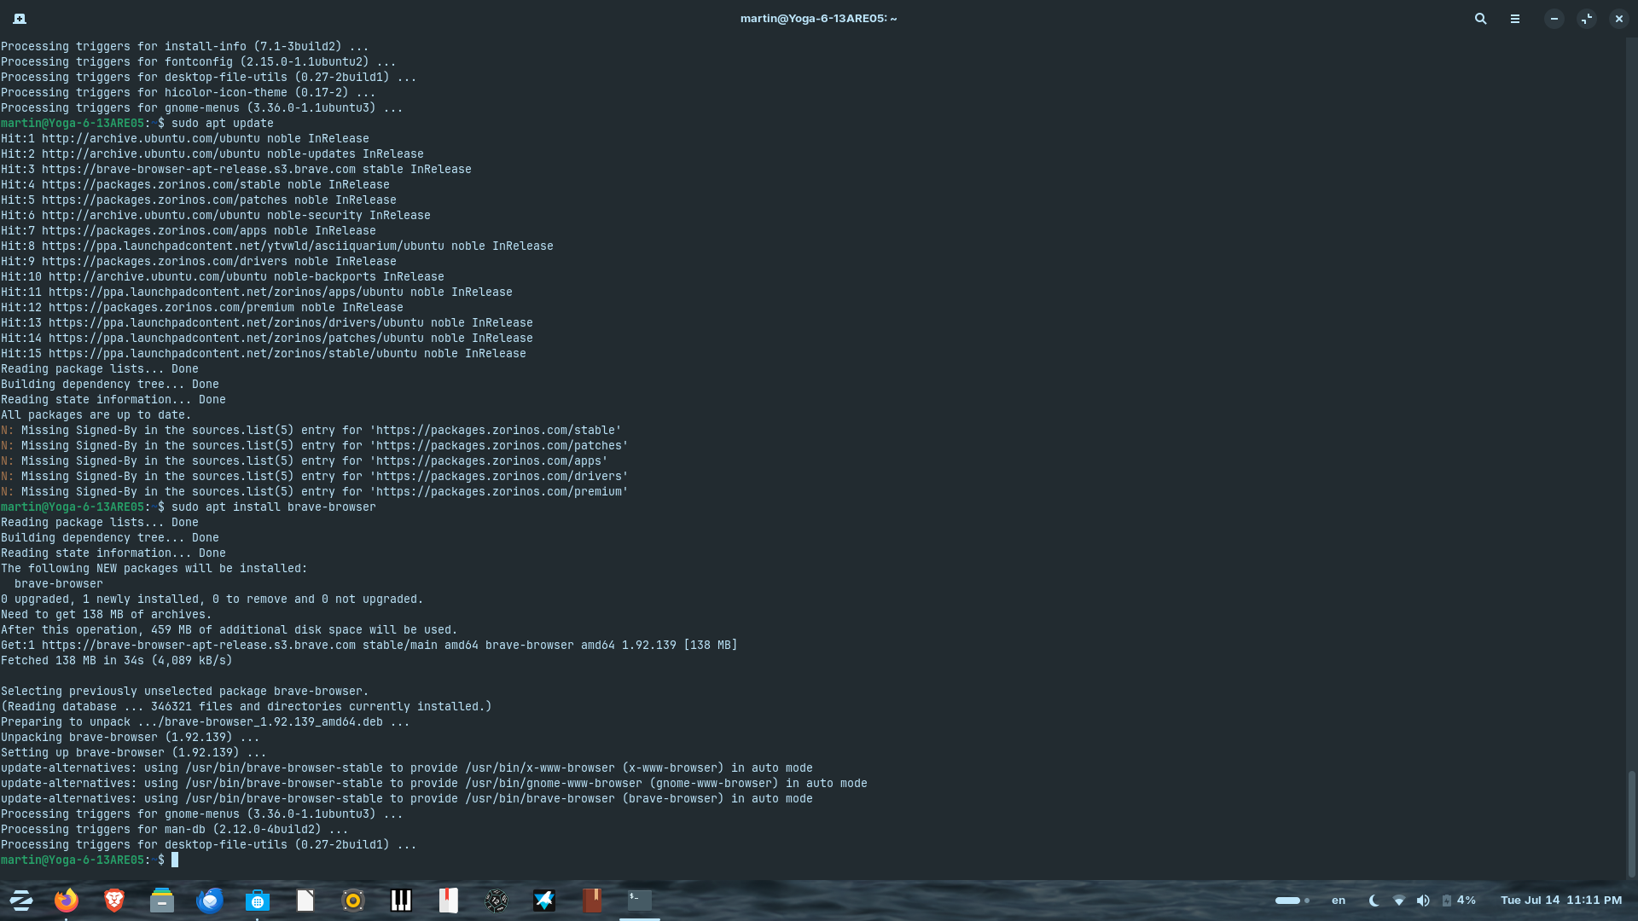This screenshot has width=1638, height=921.
Task: Open the Software store icon
Action: coord(257,900)
